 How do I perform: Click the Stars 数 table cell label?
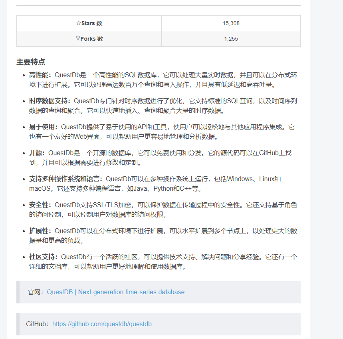(92, 23)
